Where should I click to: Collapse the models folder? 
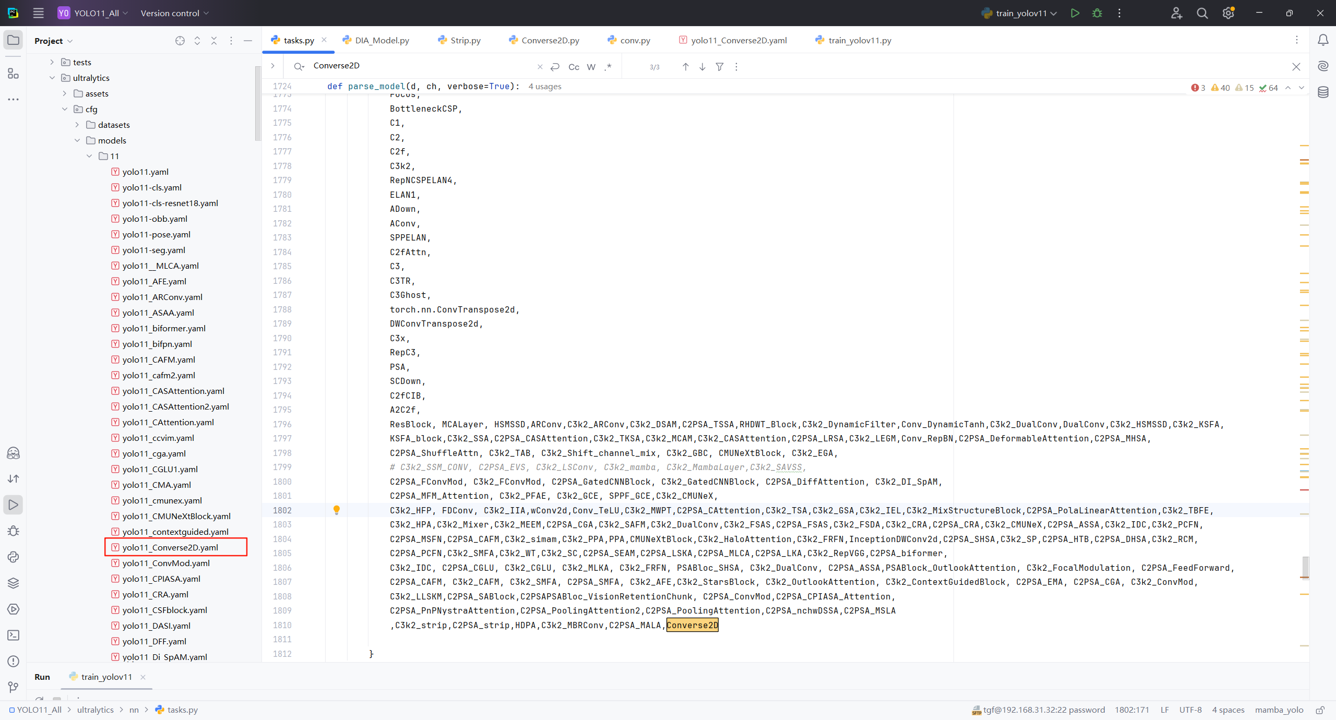click(77, 140)
